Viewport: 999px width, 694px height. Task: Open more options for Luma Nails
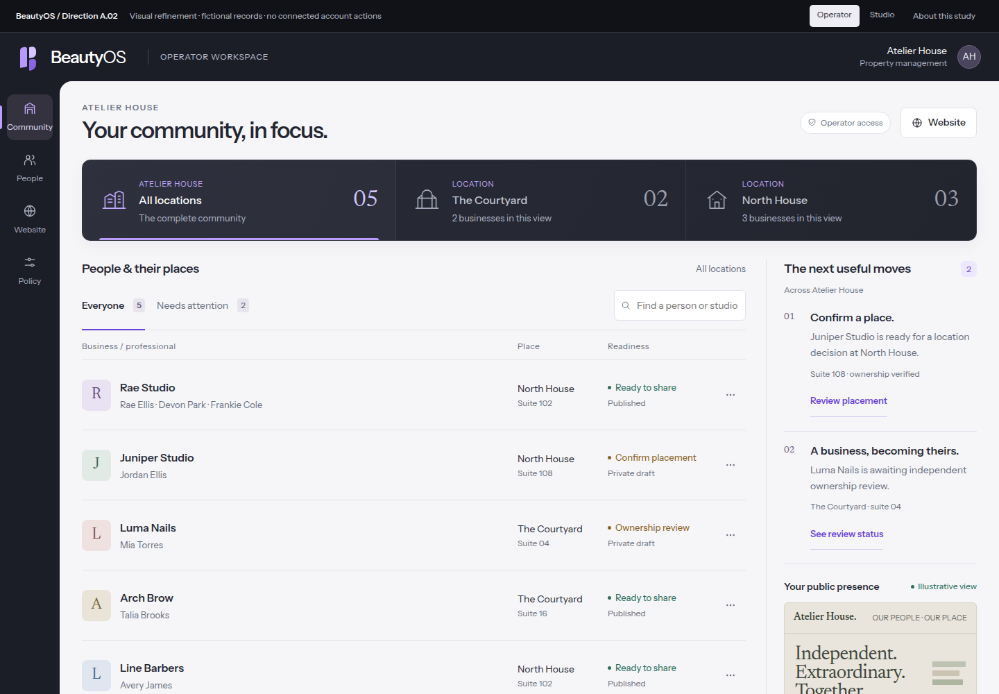click(x=731, y=535)
